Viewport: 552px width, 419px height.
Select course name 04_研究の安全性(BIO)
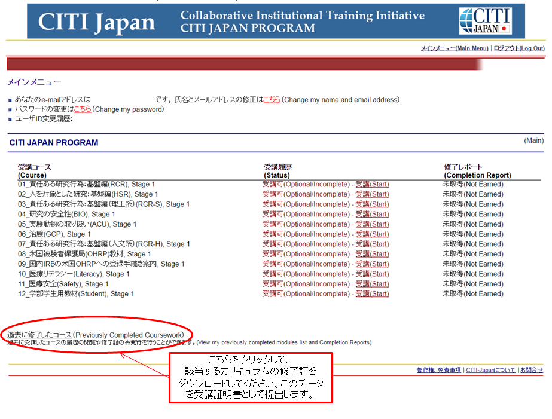66,214
